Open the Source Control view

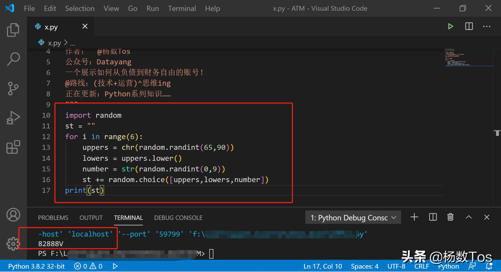(x=13, y=89)
